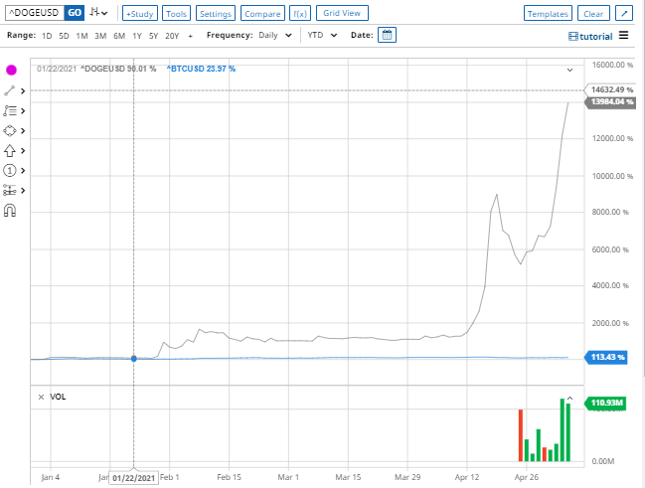The width and height of the screenshot is (645, 488).
Task: Click the VOL pane collapse chevron
Action: 569,399
